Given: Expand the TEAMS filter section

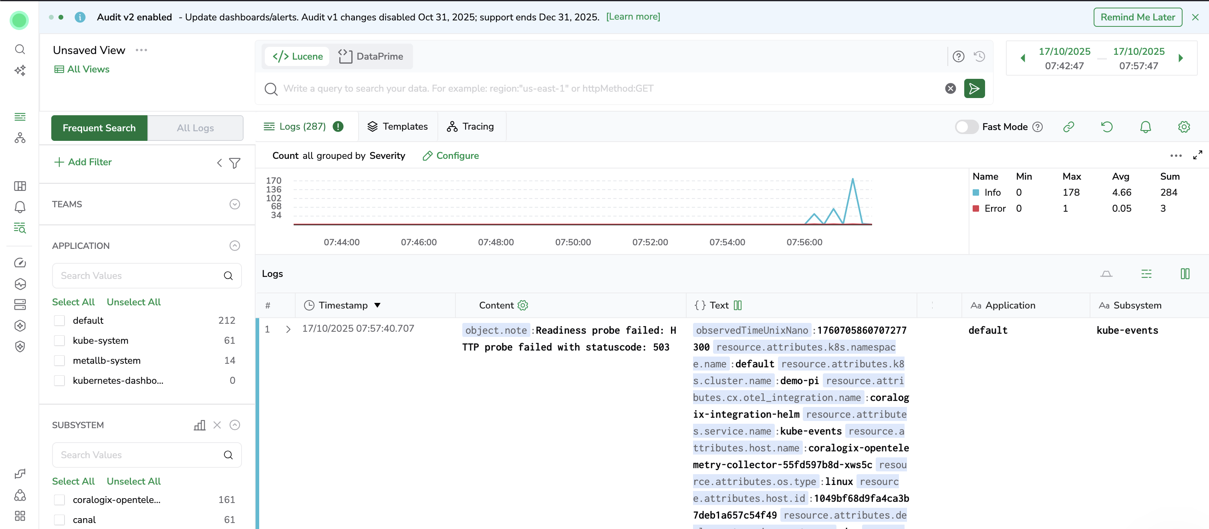Looking at the screenshot, I should coord(235,204).
